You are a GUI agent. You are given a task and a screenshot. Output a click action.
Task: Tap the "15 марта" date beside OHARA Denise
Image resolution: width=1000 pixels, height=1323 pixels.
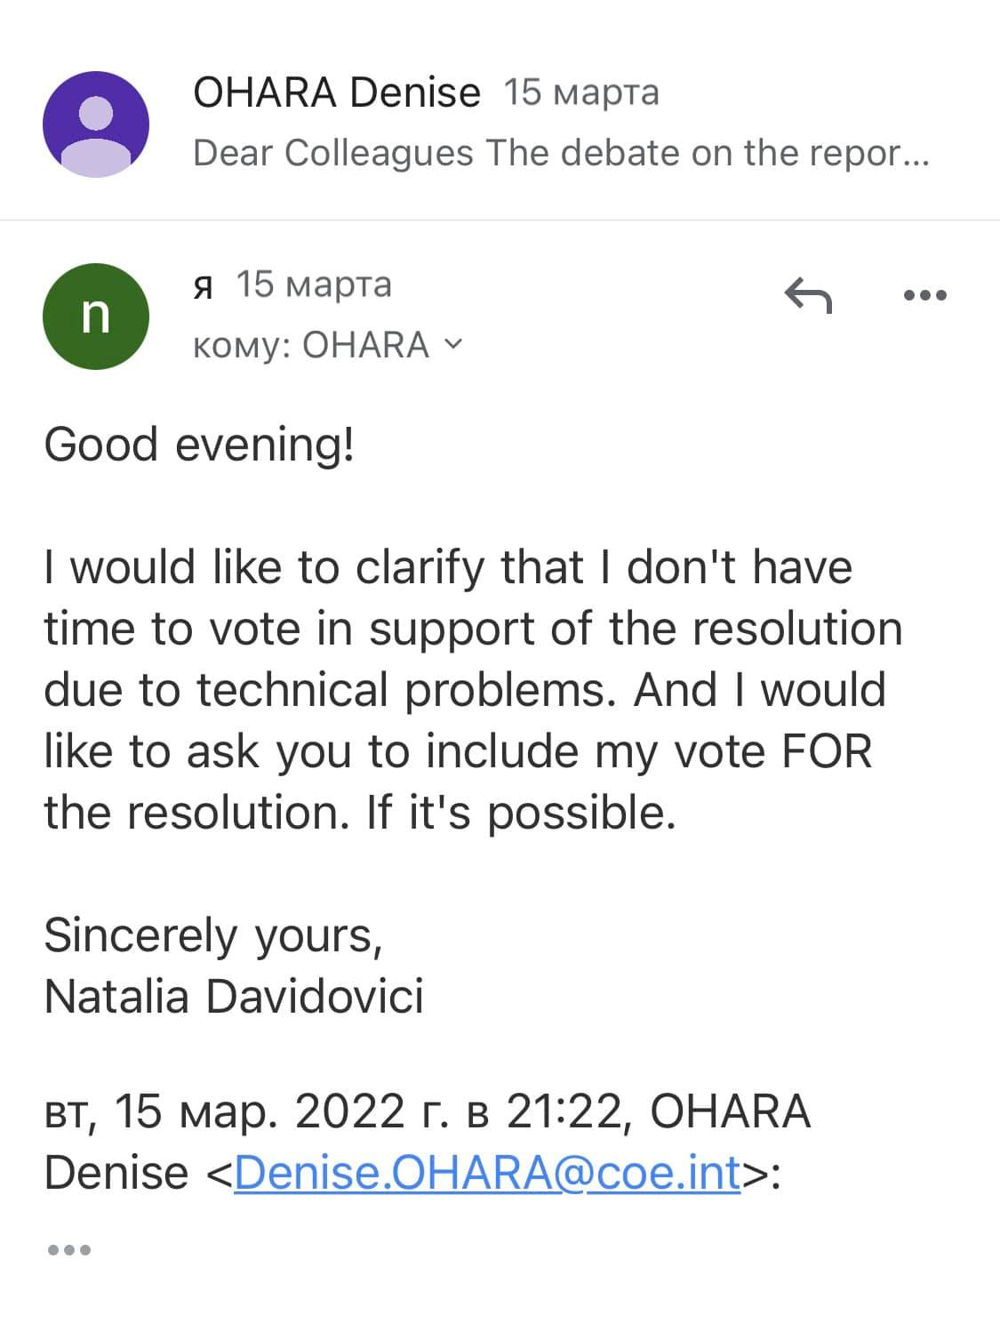pyautogui.click(x=581, y=92)
